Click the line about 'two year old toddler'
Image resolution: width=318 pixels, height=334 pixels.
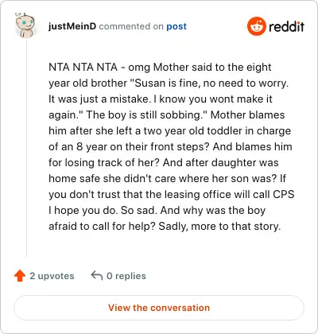(170, 130)
